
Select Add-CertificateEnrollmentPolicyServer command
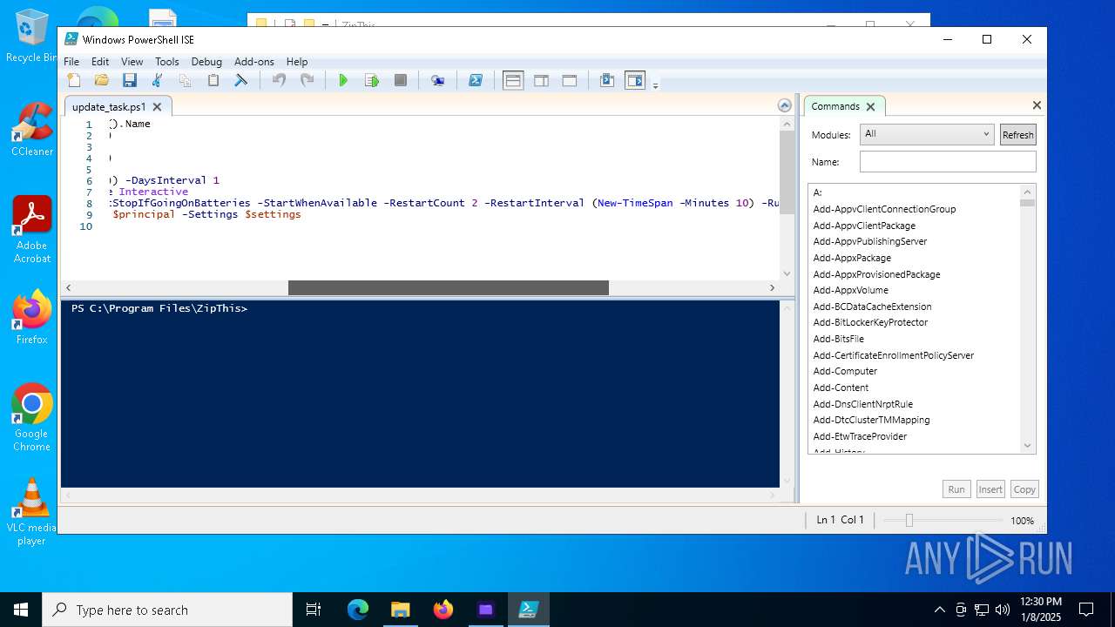893,355
